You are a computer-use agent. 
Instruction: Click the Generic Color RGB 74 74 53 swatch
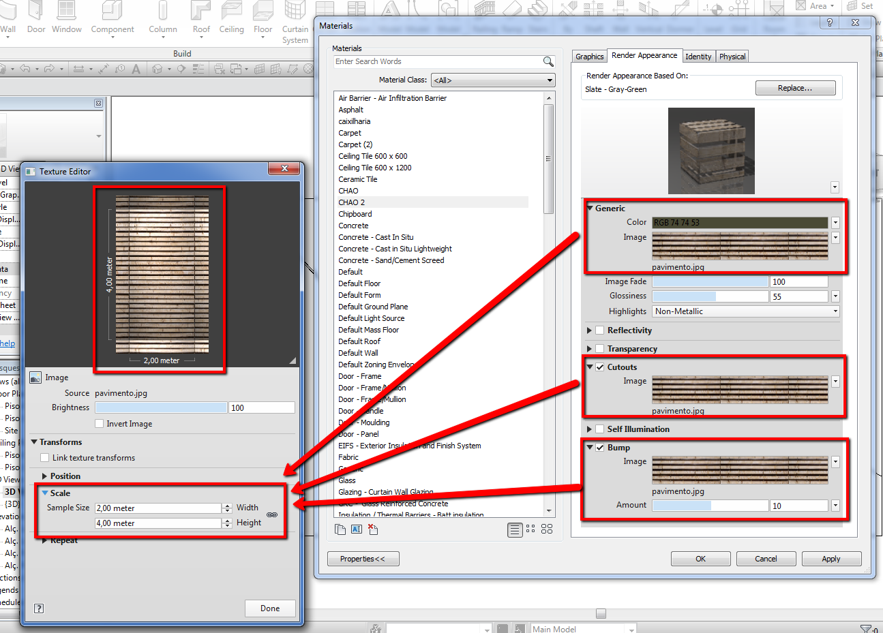tap(740, 223)
